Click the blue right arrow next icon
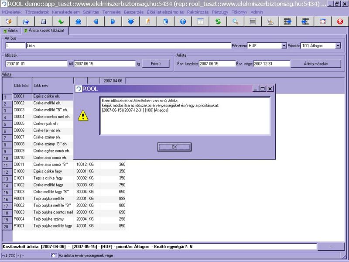349x262 pixels. 113,21
